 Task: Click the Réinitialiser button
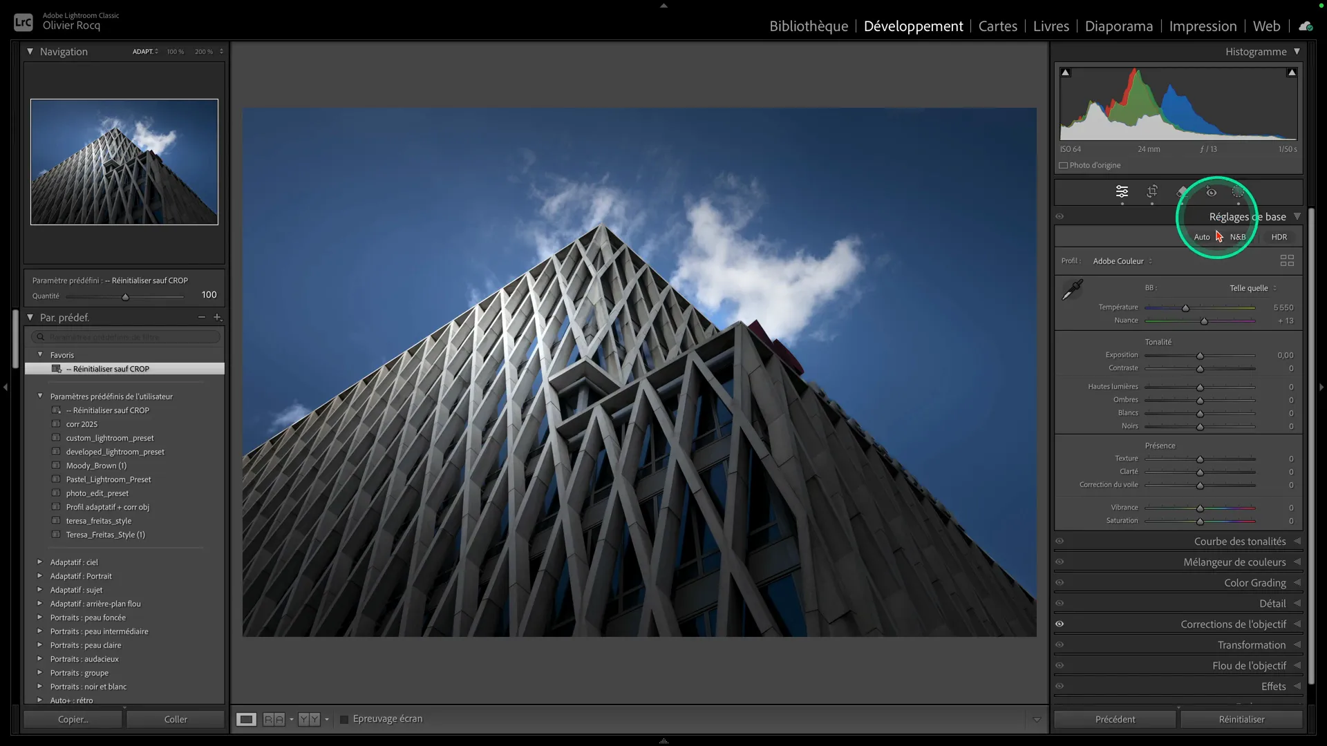1241,719
